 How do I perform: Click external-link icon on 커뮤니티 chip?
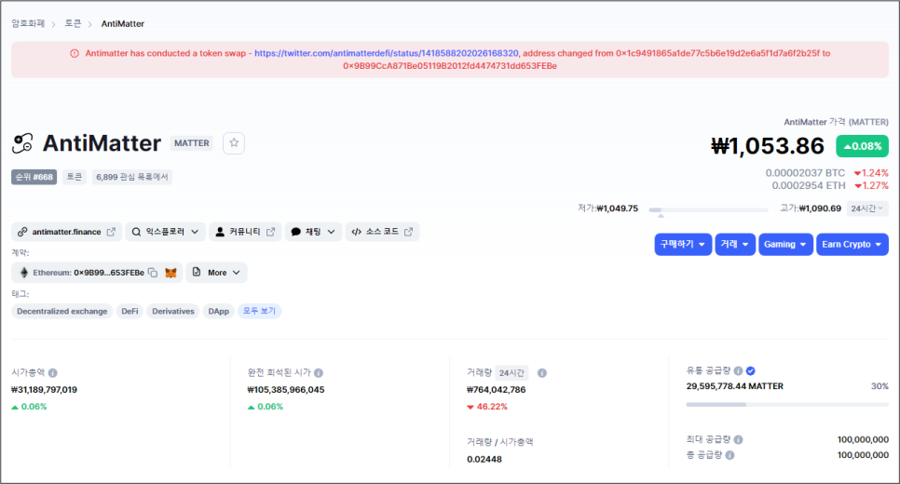[x=270, y=232]
